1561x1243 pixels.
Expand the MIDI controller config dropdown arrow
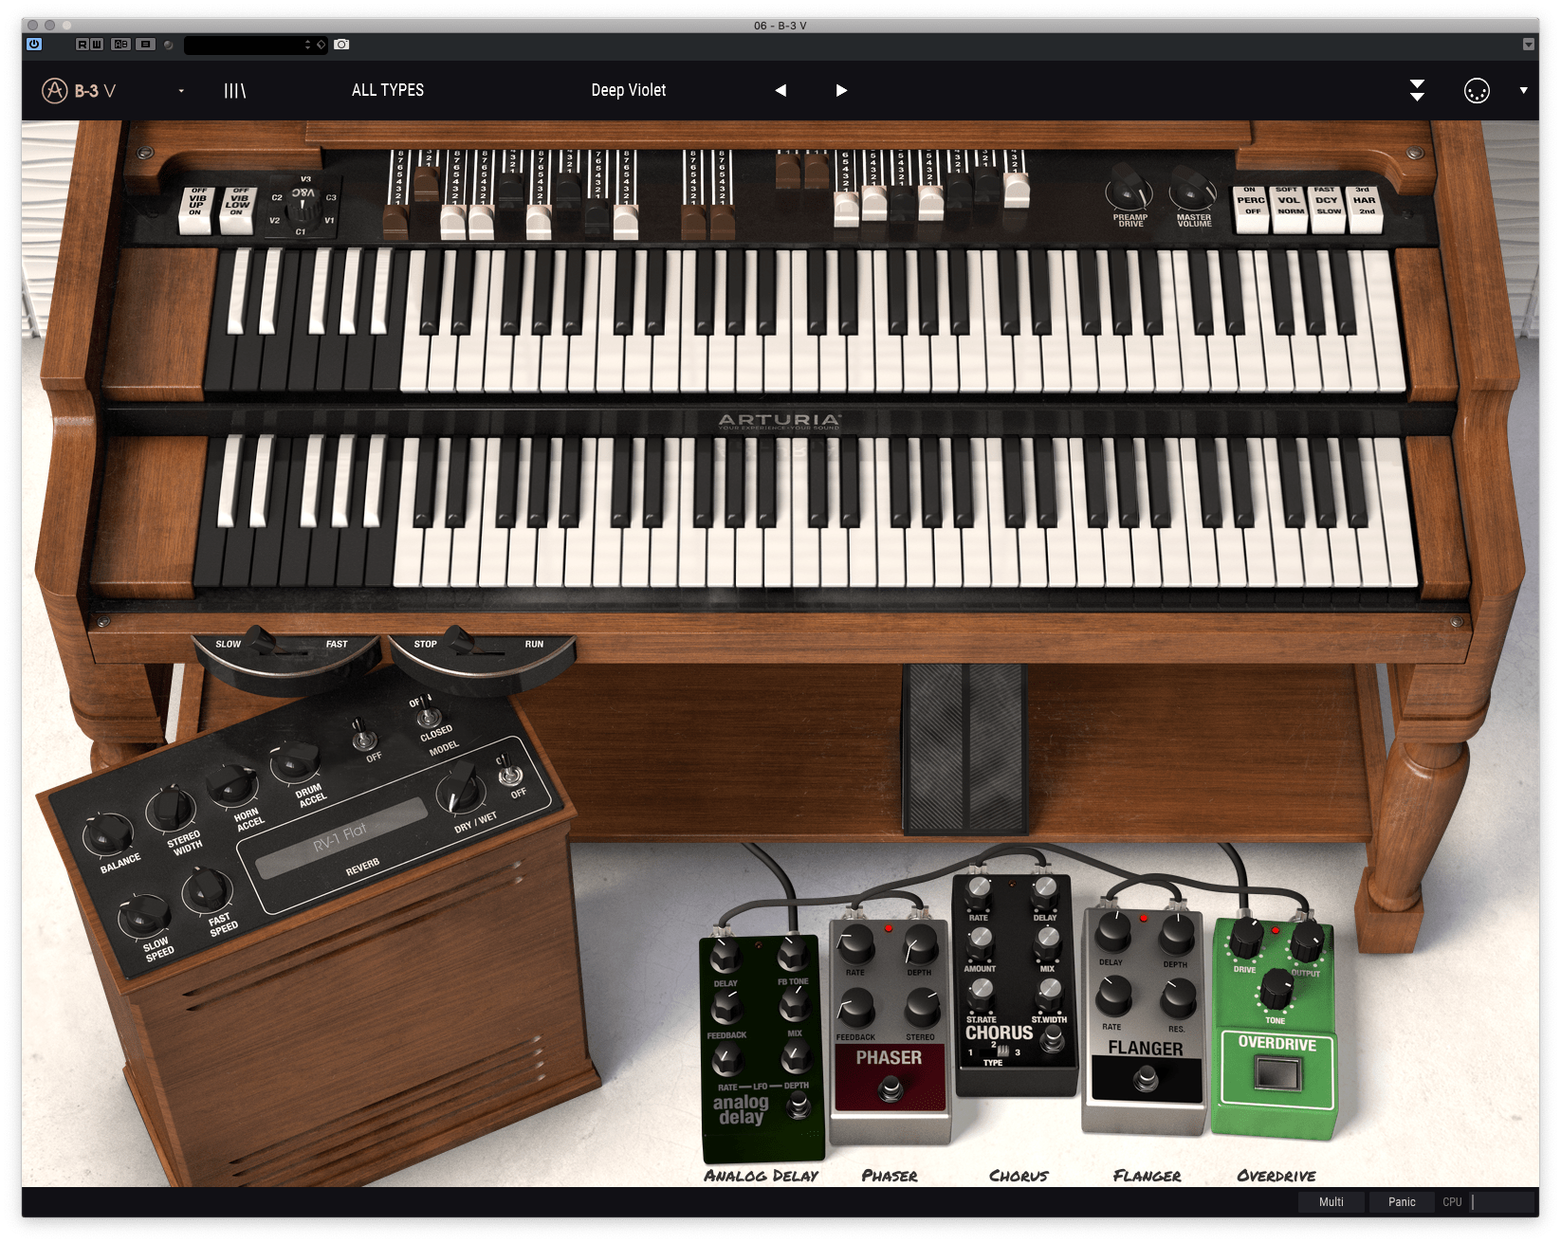click(1524, 91)
